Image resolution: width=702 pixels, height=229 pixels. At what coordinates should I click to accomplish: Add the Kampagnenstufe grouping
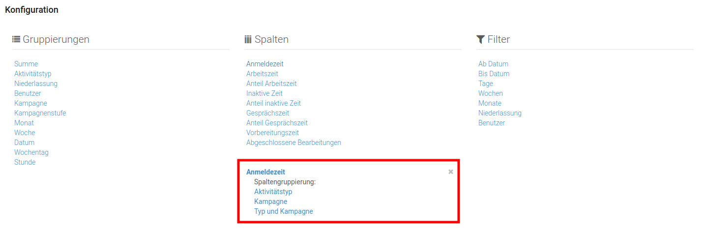click(x=40, y=113)
